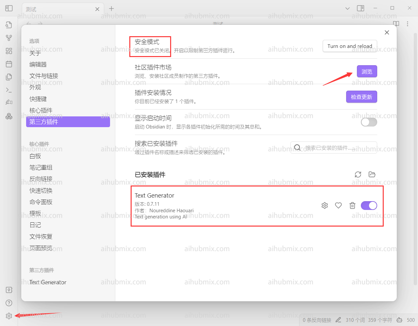The image size is (418, 326).
Task: Expand the tab list dropdown arrow
Action: tap(347, 8)
